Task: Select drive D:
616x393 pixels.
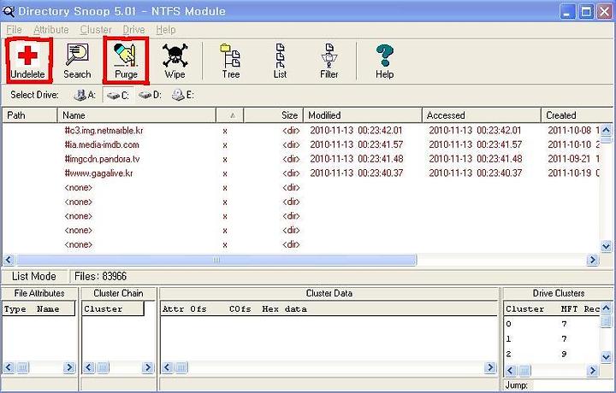Action: (150, 95)
